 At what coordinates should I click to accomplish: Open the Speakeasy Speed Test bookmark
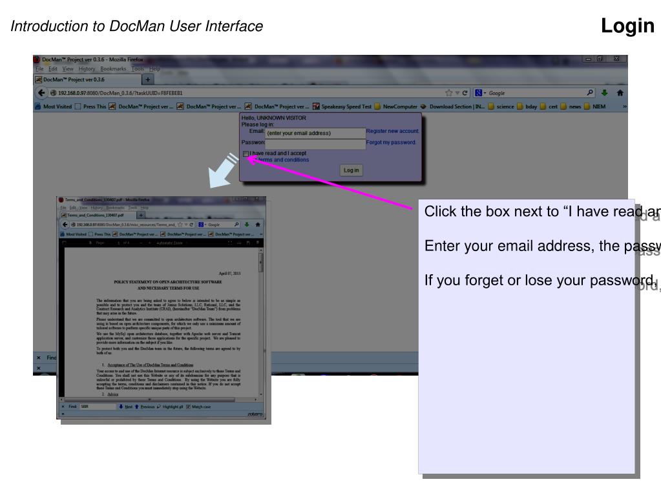(x=342, y=106)
